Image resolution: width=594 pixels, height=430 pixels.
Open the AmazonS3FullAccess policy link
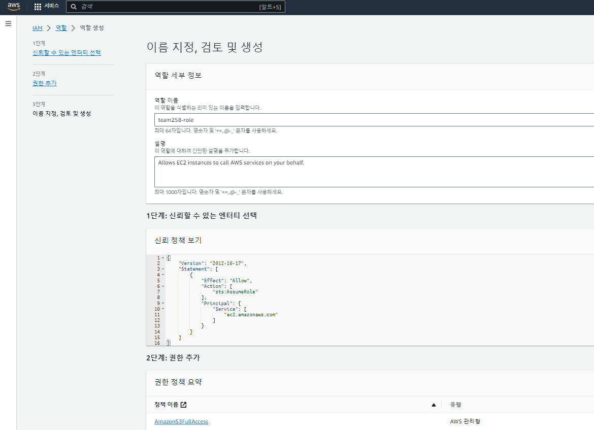tap(181, 421)
